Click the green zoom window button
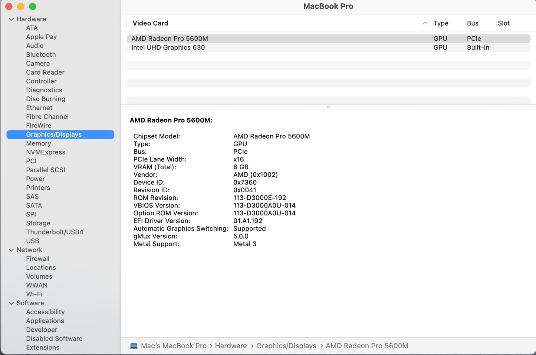This screenshot has height=355, width=536. (33, 6)
